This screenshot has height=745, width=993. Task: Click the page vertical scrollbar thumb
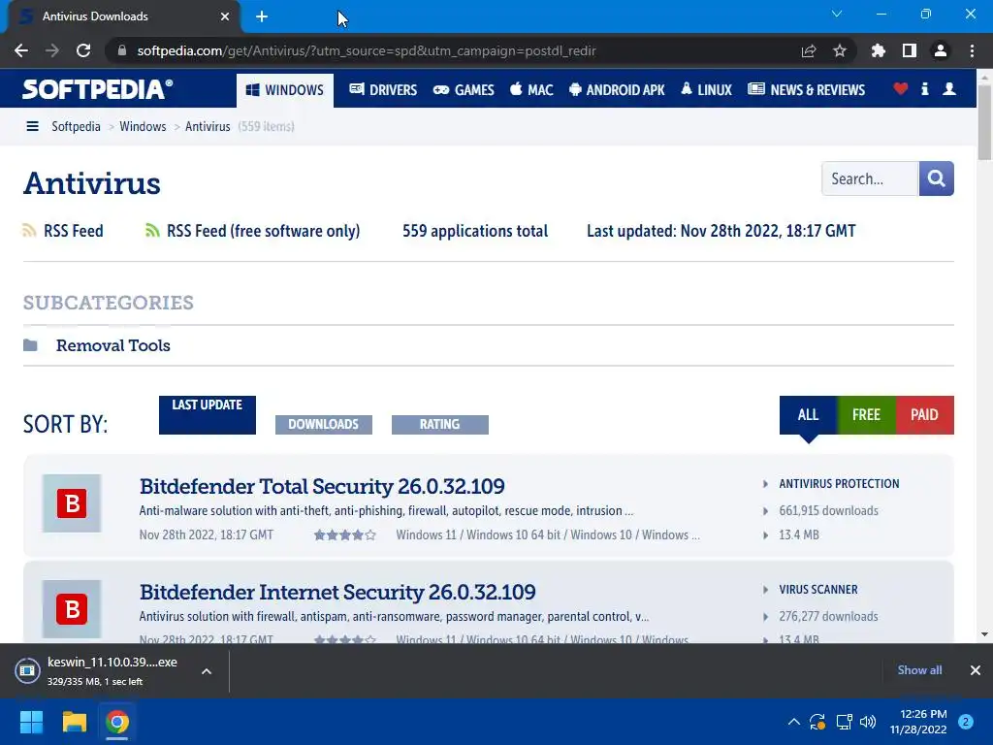point(984,121)
